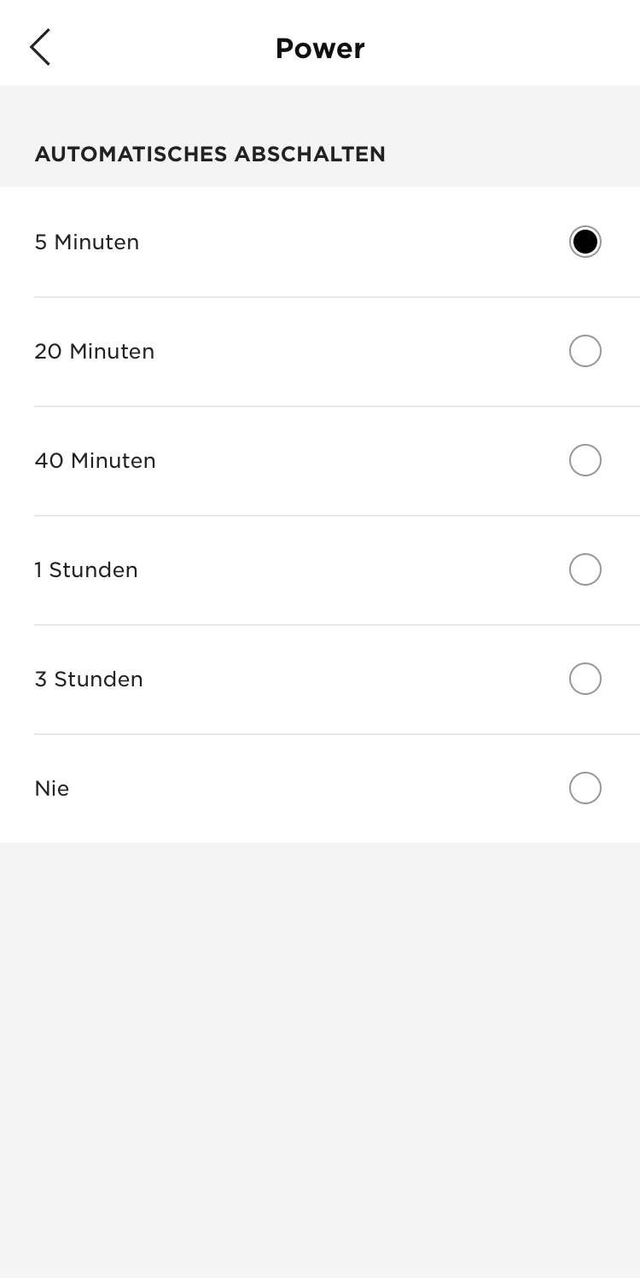The width and height of the screenshot is (640, 1278).
Task: Tap the "40 Minuten" text label
Action: 96,461
